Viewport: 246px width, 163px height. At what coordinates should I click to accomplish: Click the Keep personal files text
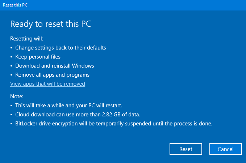(38, 57)
